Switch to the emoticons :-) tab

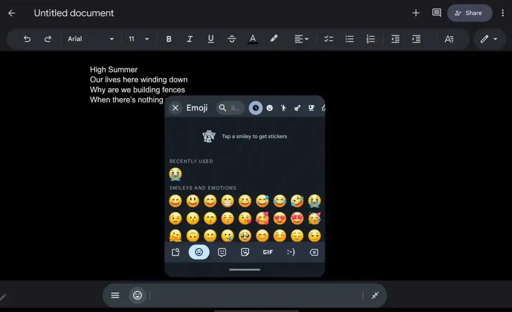[291, 252]
